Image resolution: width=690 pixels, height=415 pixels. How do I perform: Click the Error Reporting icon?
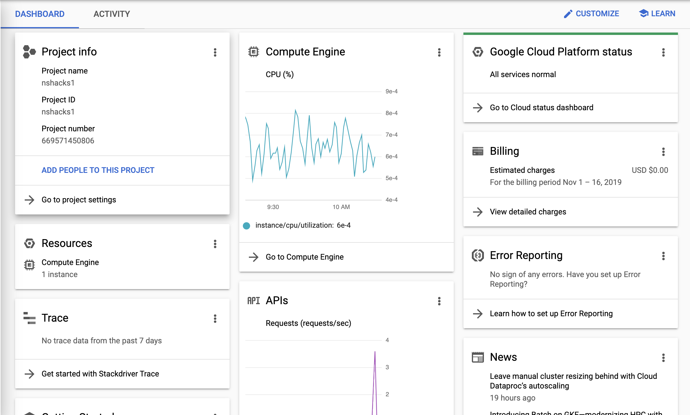point(478,255)
